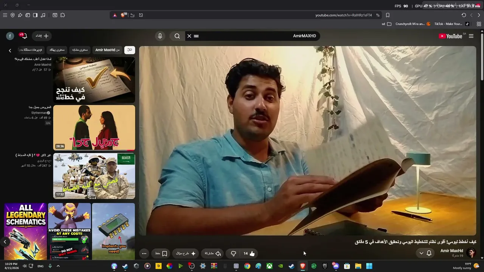Open the Brave wallet icon
Screen dimensions: 484x272
tap(28, 15)
